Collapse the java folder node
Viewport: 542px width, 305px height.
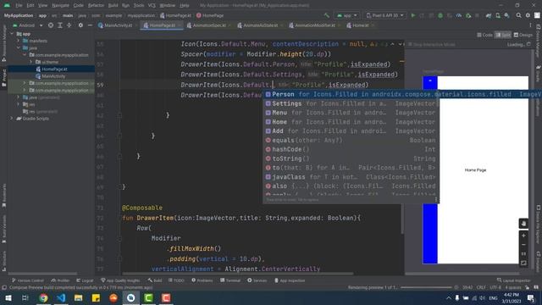(x=19, y=47)
